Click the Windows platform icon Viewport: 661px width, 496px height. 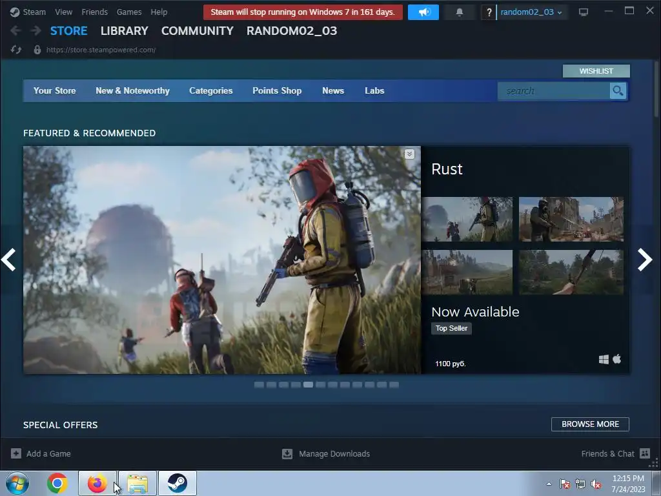604,359
